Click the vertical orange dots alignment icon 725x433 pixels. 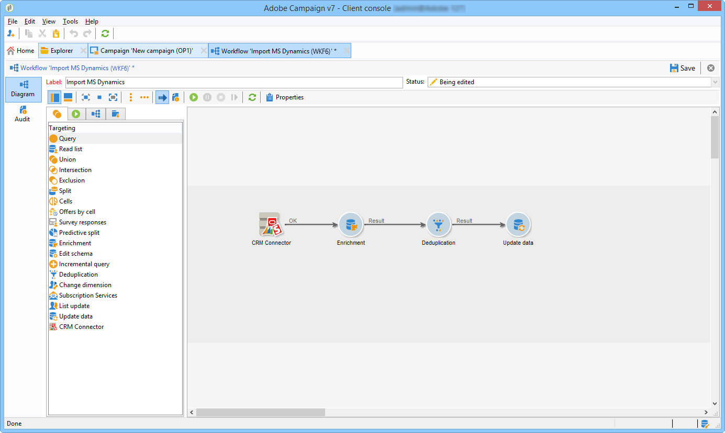[131, 97]
